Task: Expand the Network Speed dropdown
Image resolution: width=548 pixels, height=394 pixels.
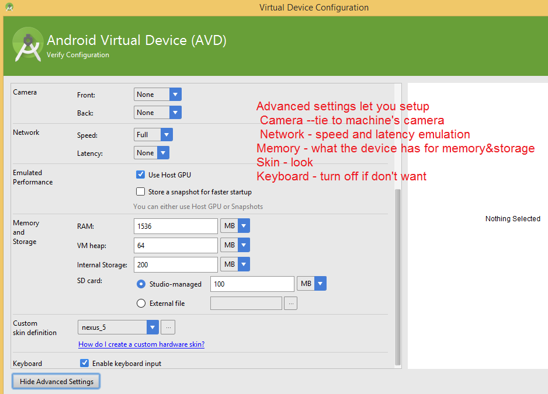Action: pos(154,135)
